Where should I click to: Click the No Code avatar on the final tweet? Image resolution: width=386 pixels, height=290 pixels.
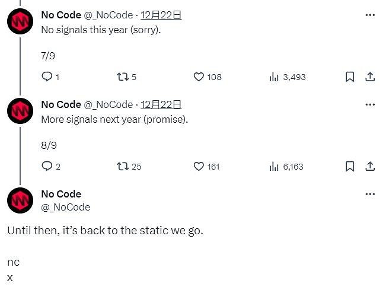pos(20,200)
